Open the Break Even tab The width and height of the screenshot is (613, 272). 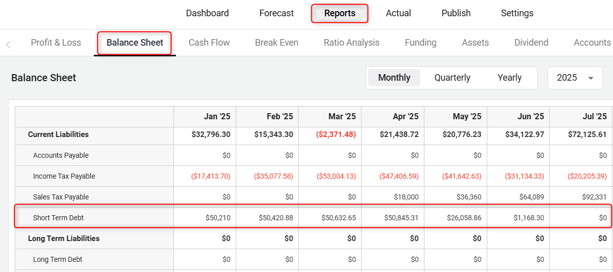point(276,43)
